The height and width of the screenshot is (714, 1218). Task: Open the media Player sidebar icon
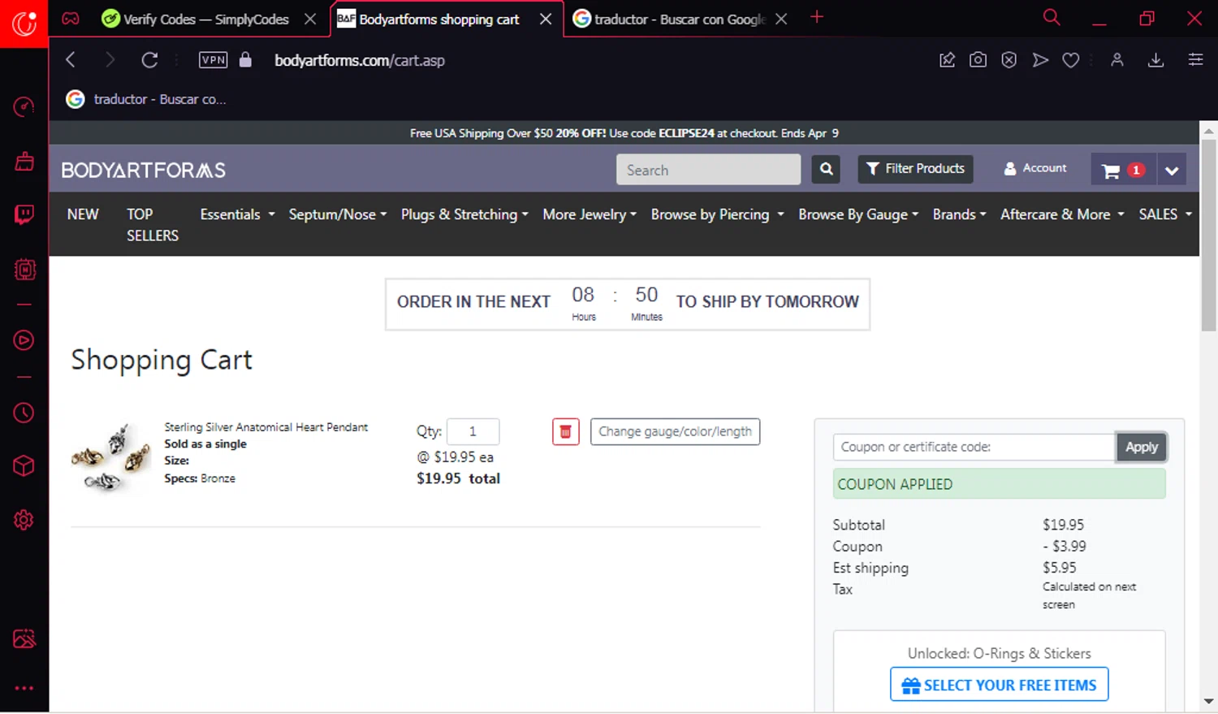click(24, 340)
